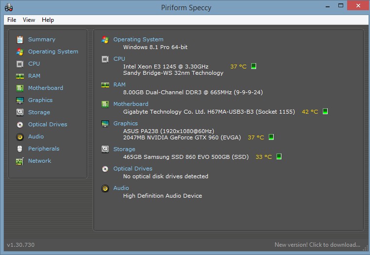Click the Summary clipboard icon in sidebar
The width and height of the screenshot is (370, 255).
click(x=20, y=39)
